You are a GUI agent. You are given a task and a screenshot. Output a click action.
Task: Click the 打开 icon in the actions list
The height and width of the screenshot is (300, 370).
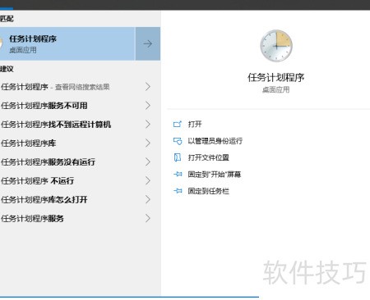(x=178, y=125)
